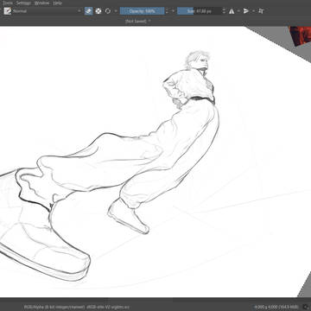Click the status bar icon after memory label
Image resolution: width=311 pixels, height=311 pixels.
tap(306, 307)
